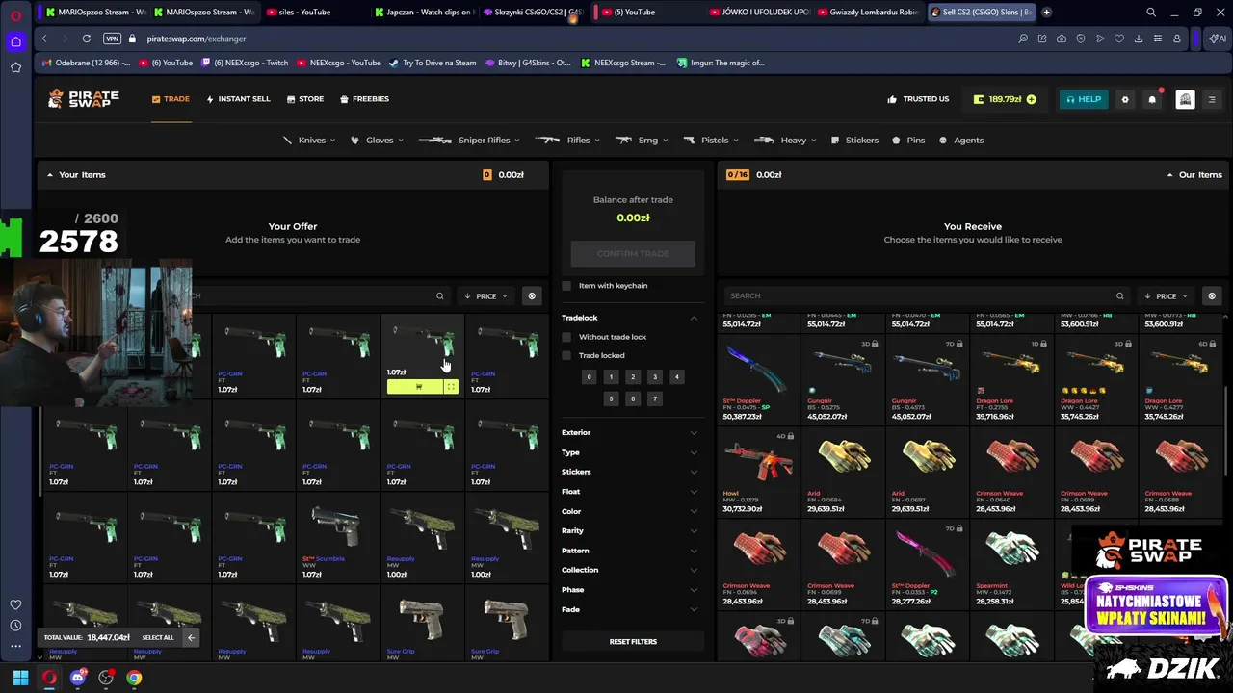Add funds with plus icon next to 189.79zł
The width and height of the screenshot is (1233, 693).
click(1031, 99)
